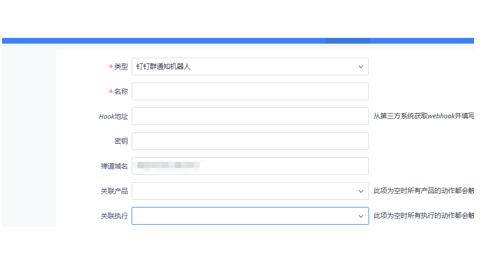This screenshot has height=260, width=486.
Task: Click the chevron arrow in 关联产品 field
Action: pyautogui.click(x=361, y=191)
